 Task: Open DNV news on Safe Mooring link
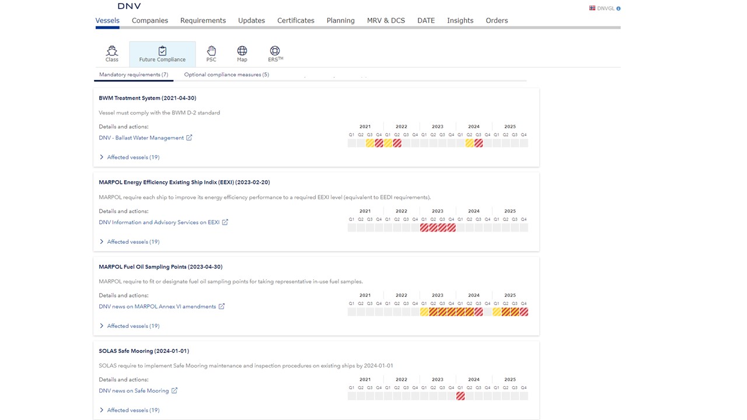click(134, 391)
